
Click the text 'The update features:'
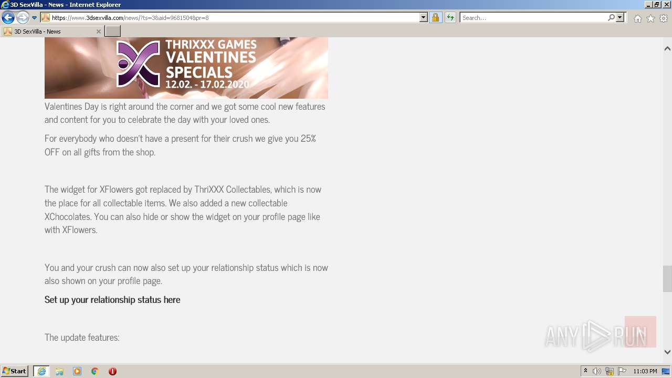[x=82, y=337]
